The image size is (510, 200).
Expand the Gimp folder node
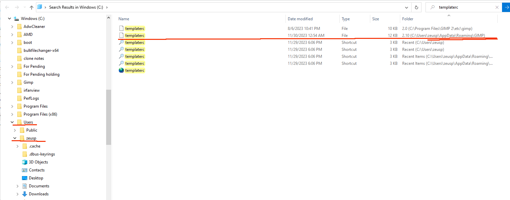click(x=12, y=82)
